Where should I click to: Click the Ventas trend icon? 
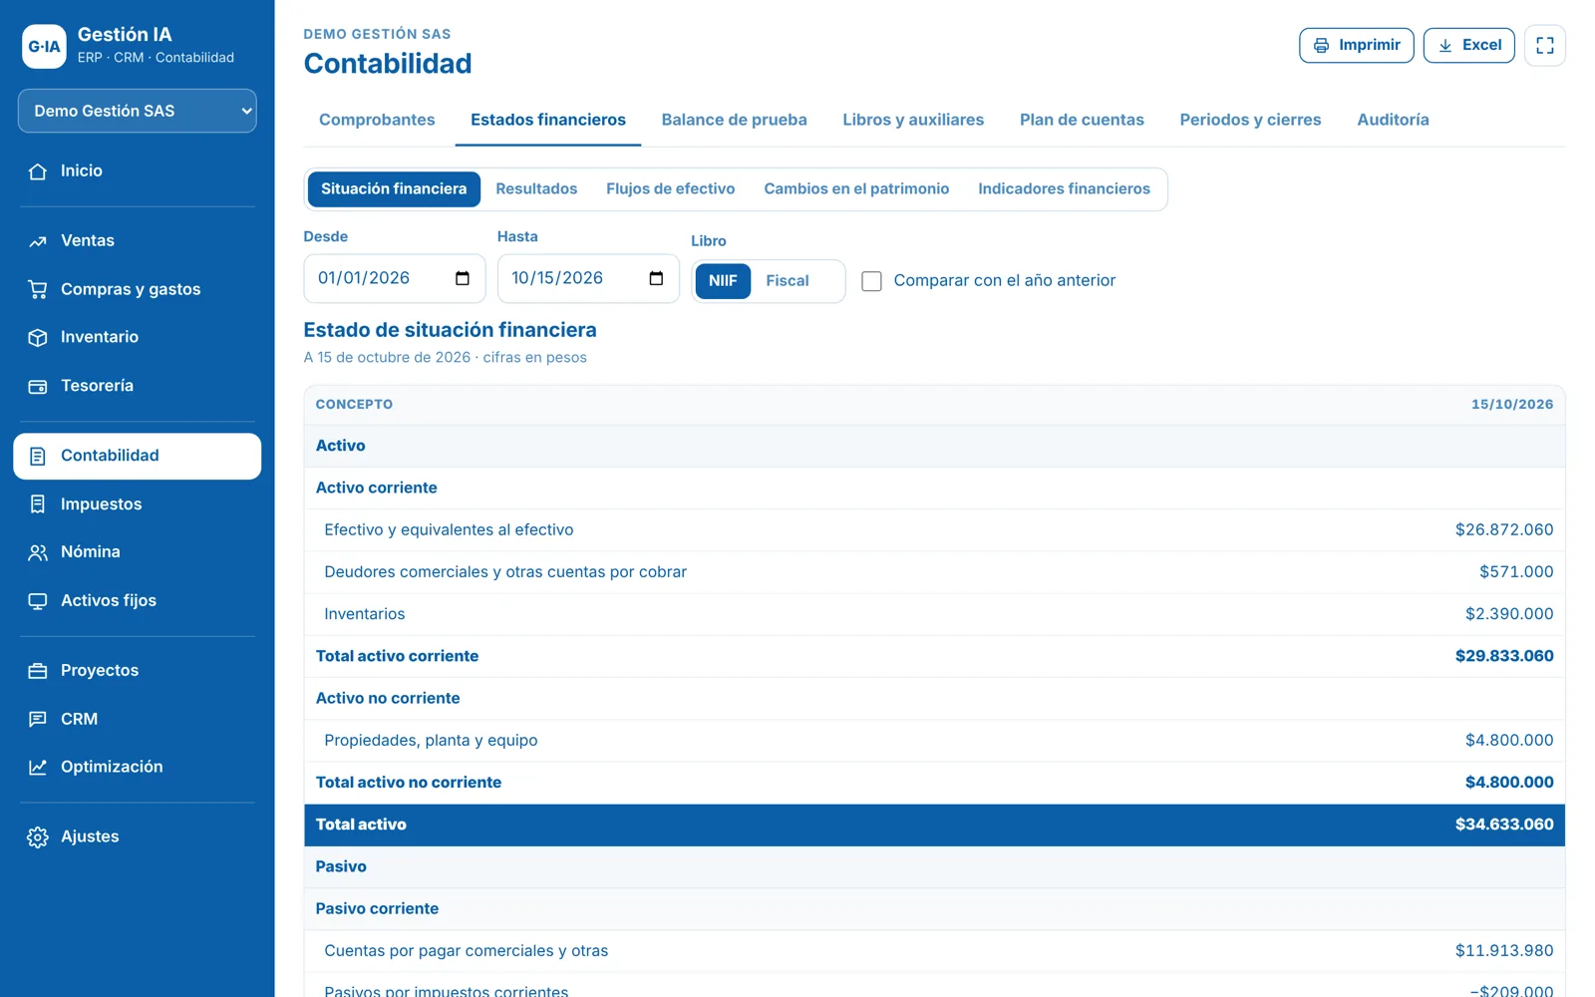coord(38,241)
